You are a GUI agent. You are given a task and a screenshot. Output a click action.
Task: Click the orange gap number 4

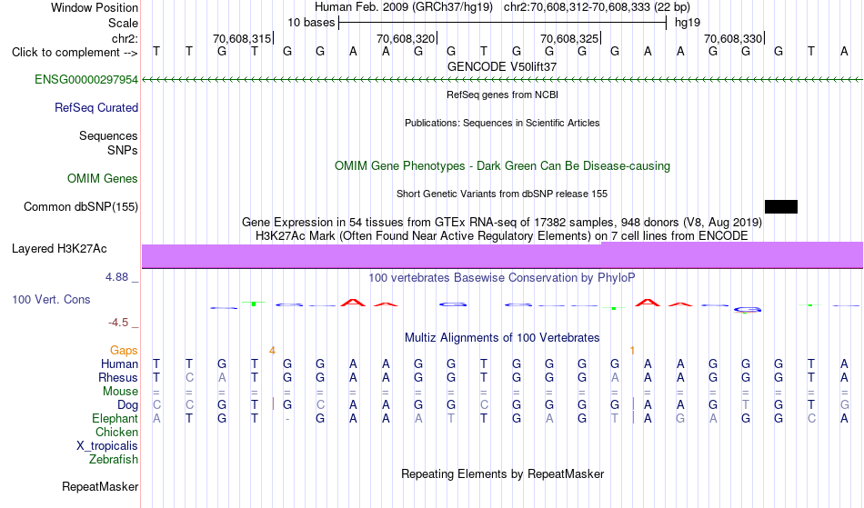click(x=272, y=351)
